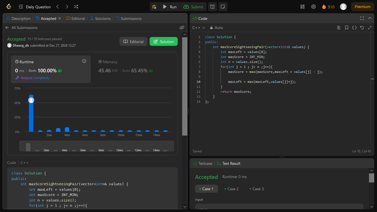Pick a random question shuffle icon
The image size is (377, 212).
tap(76, 7)
